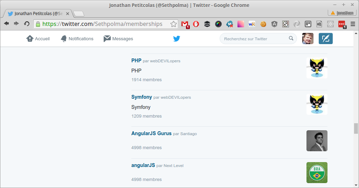Click the Jonathan profile warning button
Viewport: 359px width, 188px height.
pyautogui.click(x=342, y=13)
